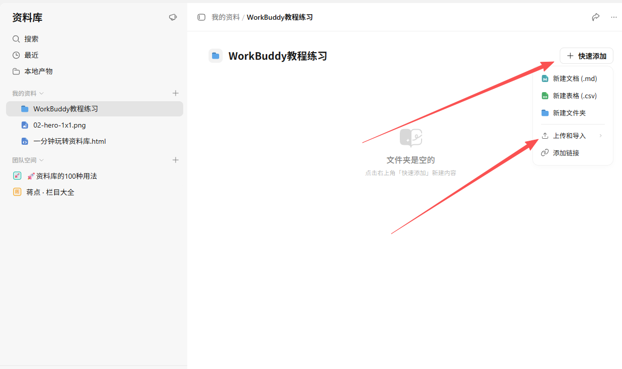Open 搜索 in sidebar
Screen dimensions: 622x369
pos(31,39)
